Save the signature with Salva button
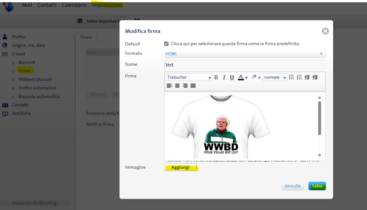The width and height of the screenshot is (367, 210). [317, 186]
